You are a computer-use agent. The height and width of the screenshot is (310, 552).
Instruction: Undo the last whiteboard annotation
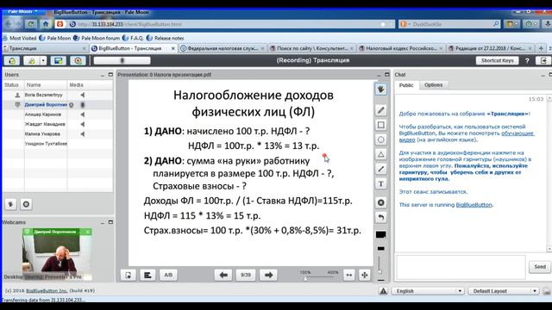[381, 217]
